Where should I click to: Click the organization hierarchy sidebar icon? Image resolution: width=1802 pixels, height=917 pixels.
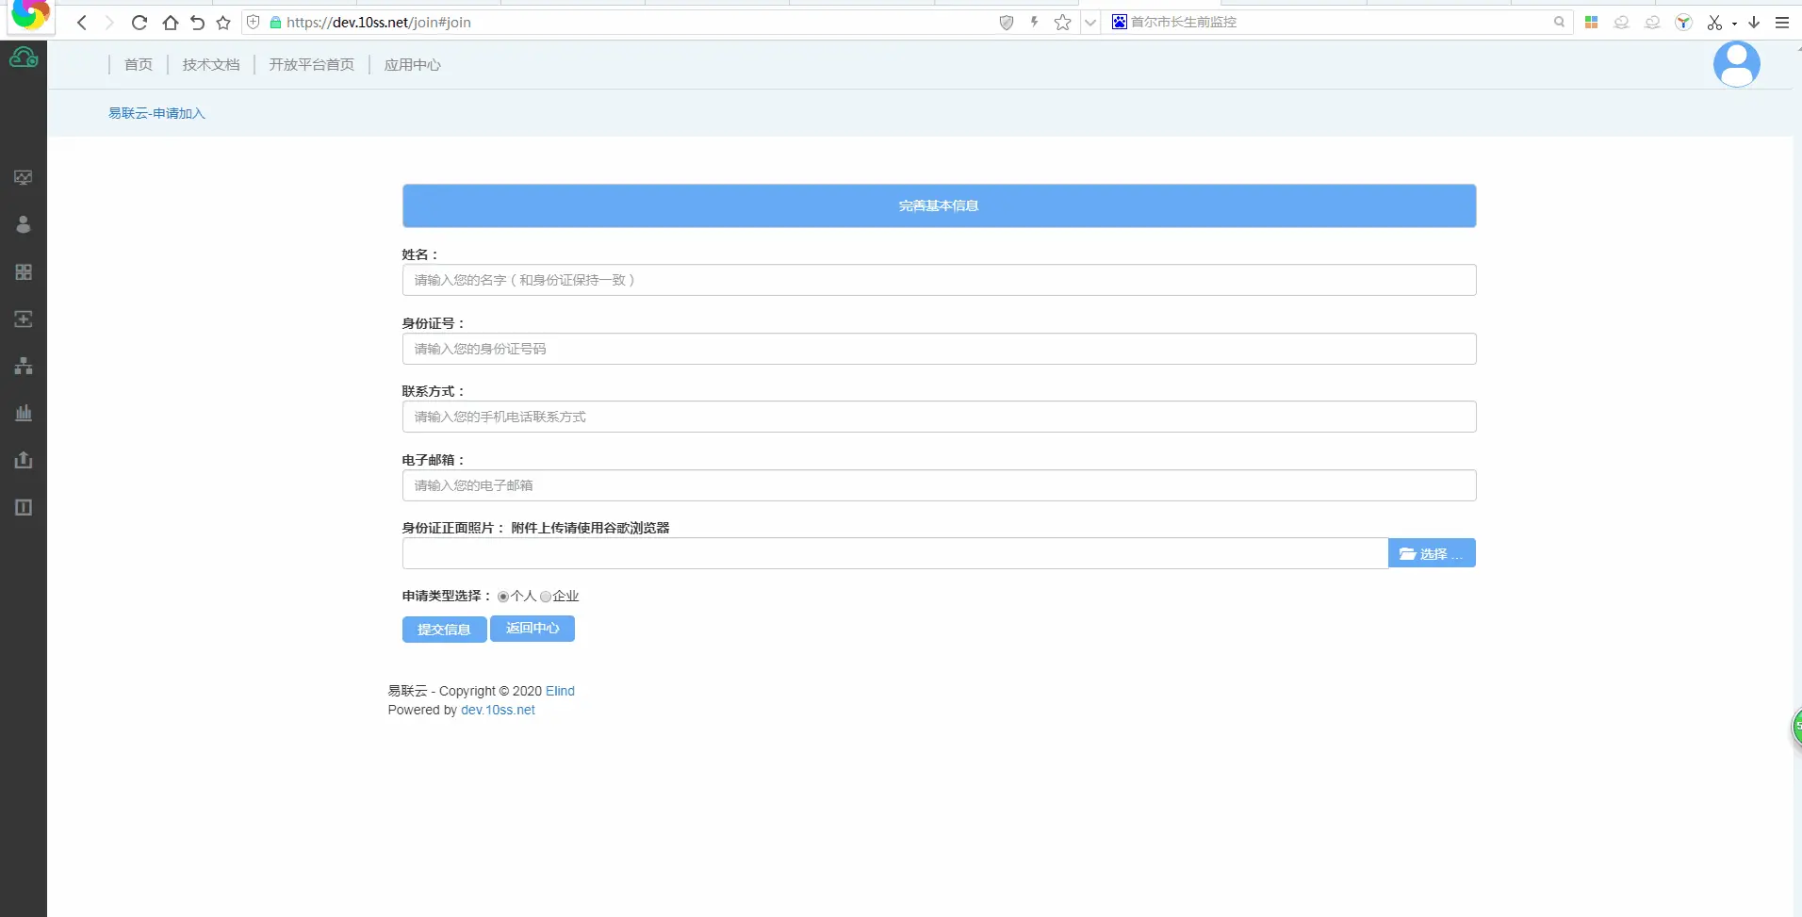[x=24, y=366]
